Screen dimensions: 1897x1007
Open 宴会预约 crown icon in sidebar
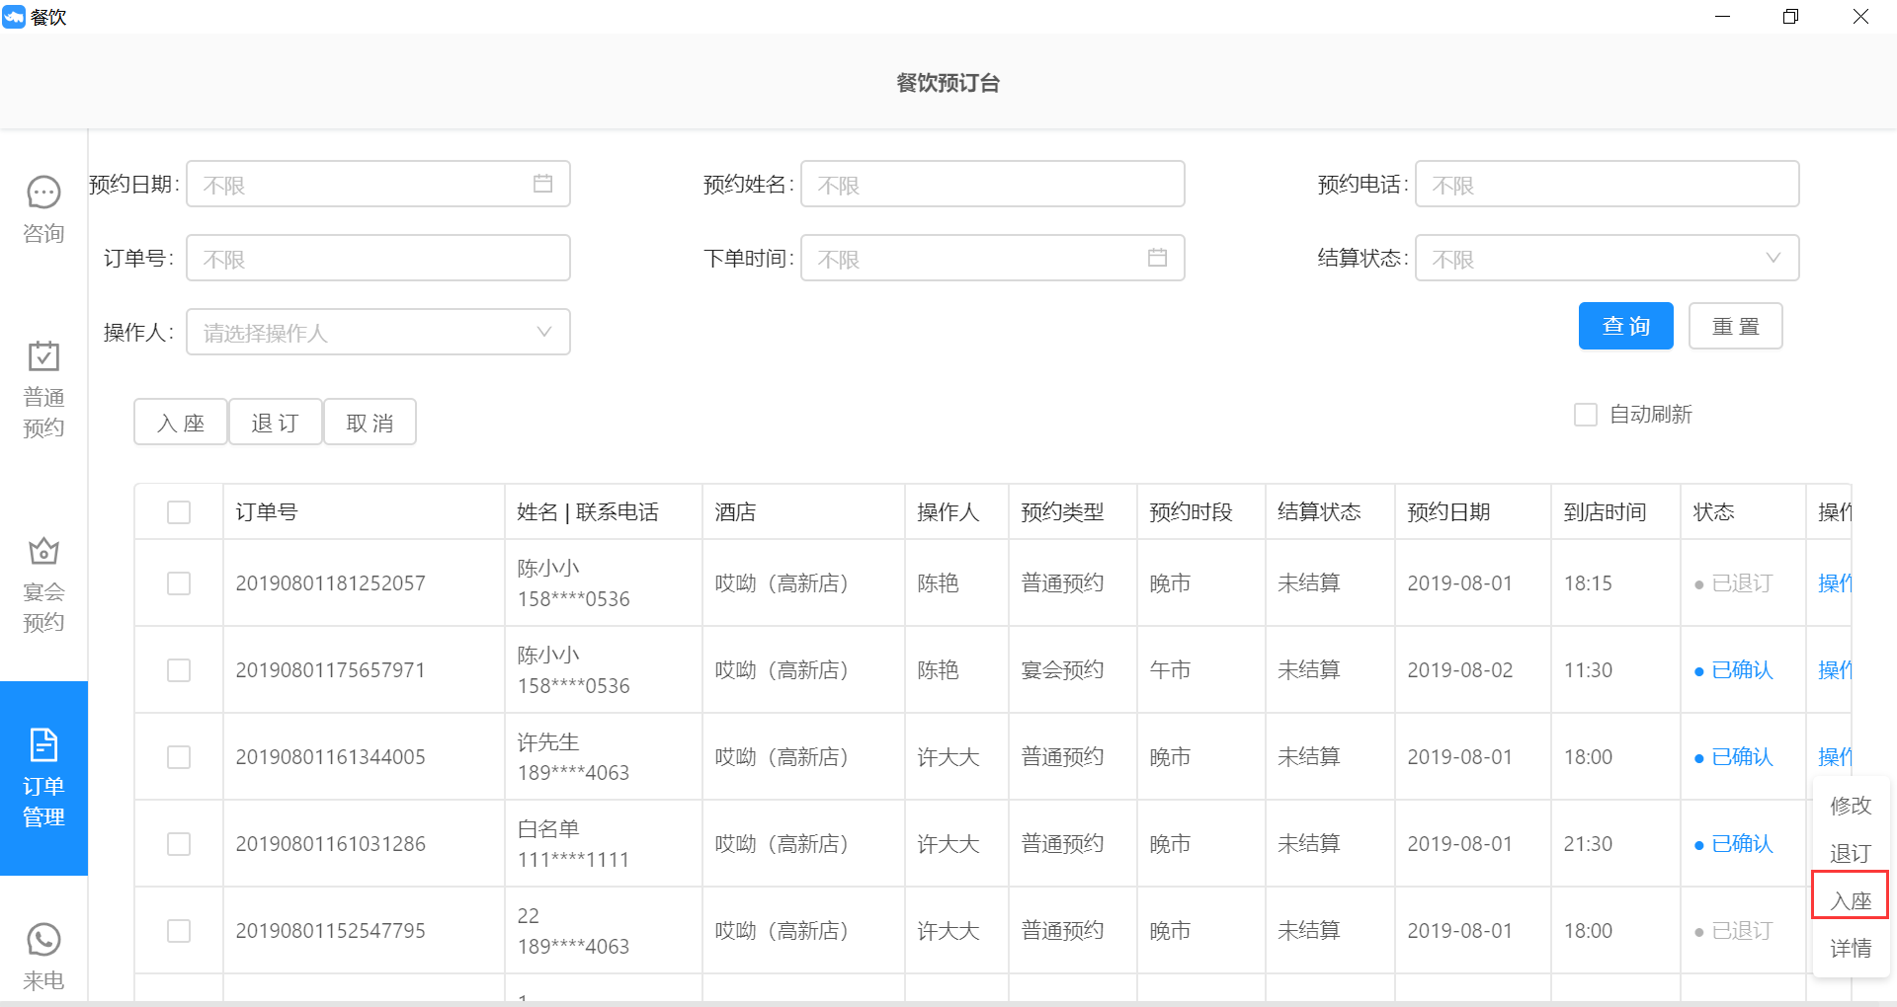43,551
